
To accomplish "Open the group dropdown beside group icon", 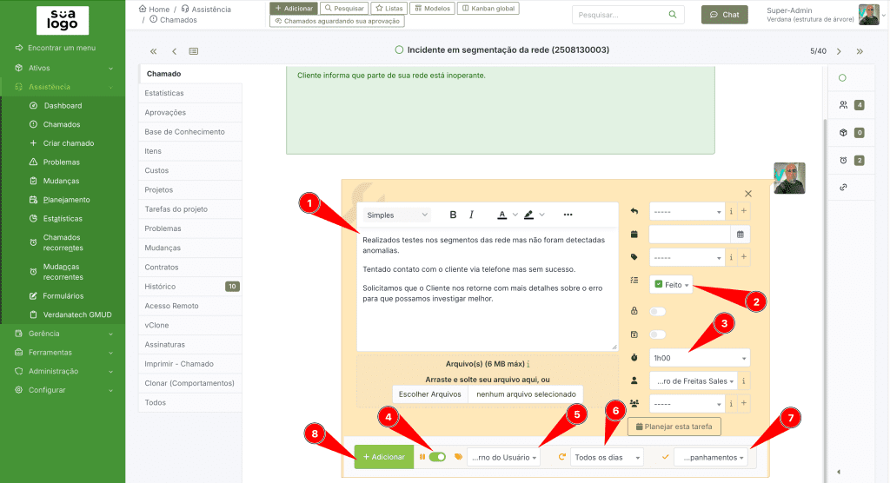I will 687,404.
